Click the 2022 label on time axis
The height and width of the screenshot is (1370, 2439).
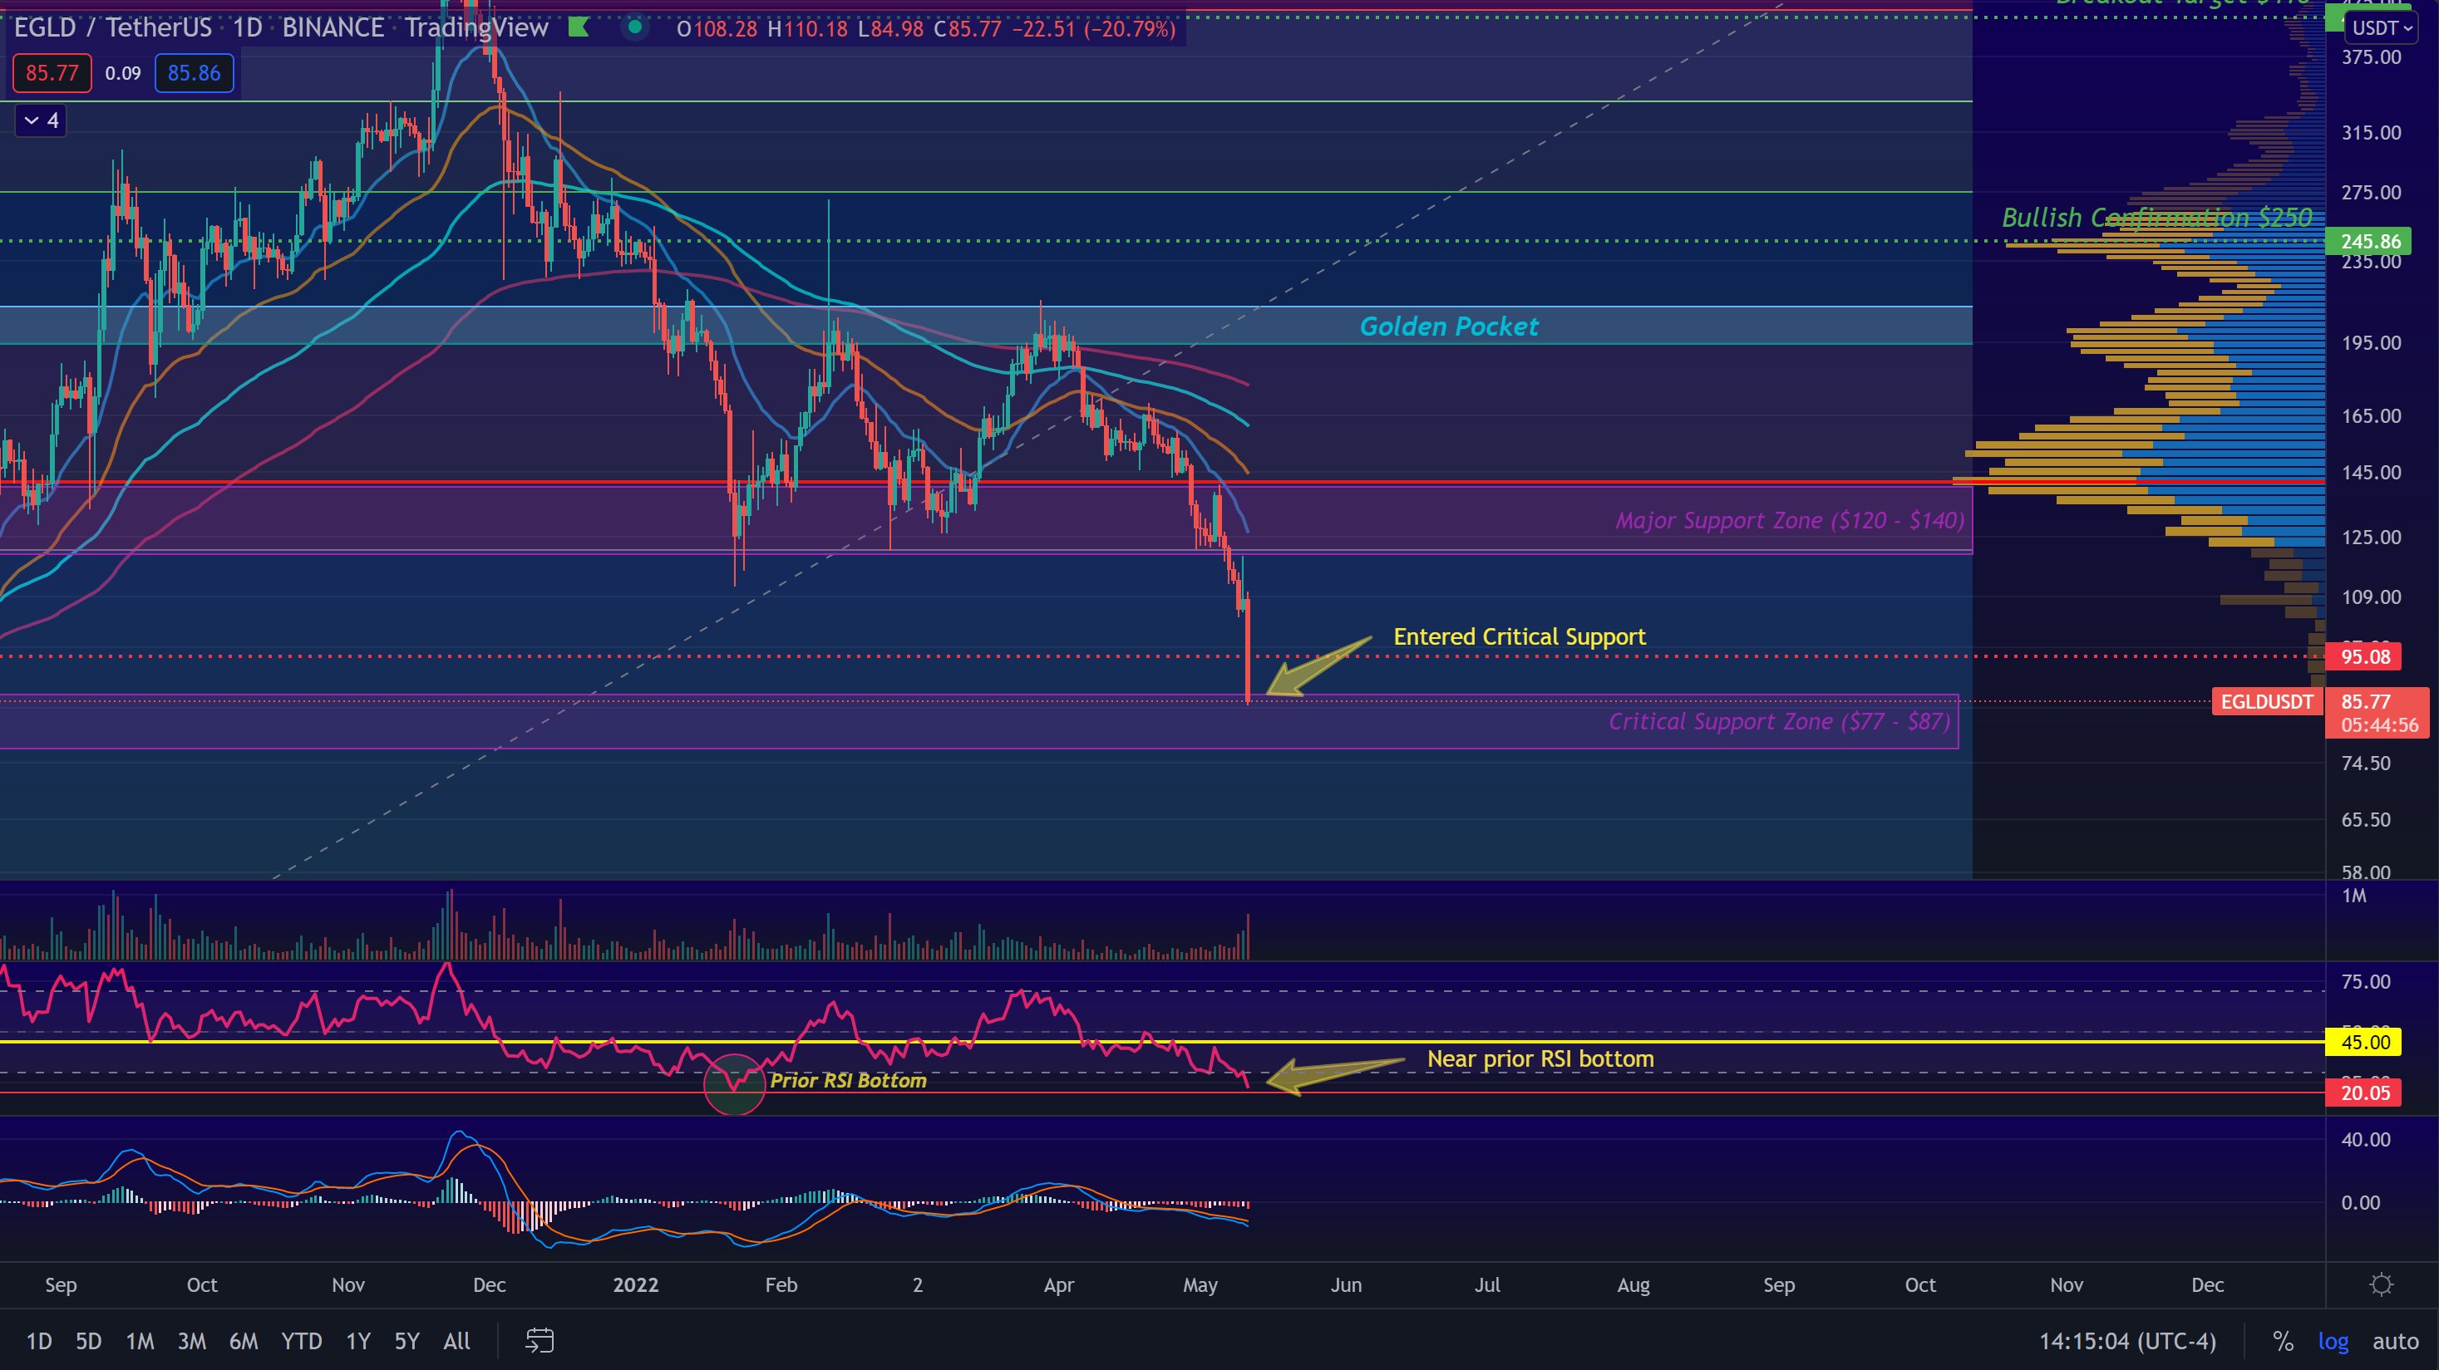click(635, 1285)
